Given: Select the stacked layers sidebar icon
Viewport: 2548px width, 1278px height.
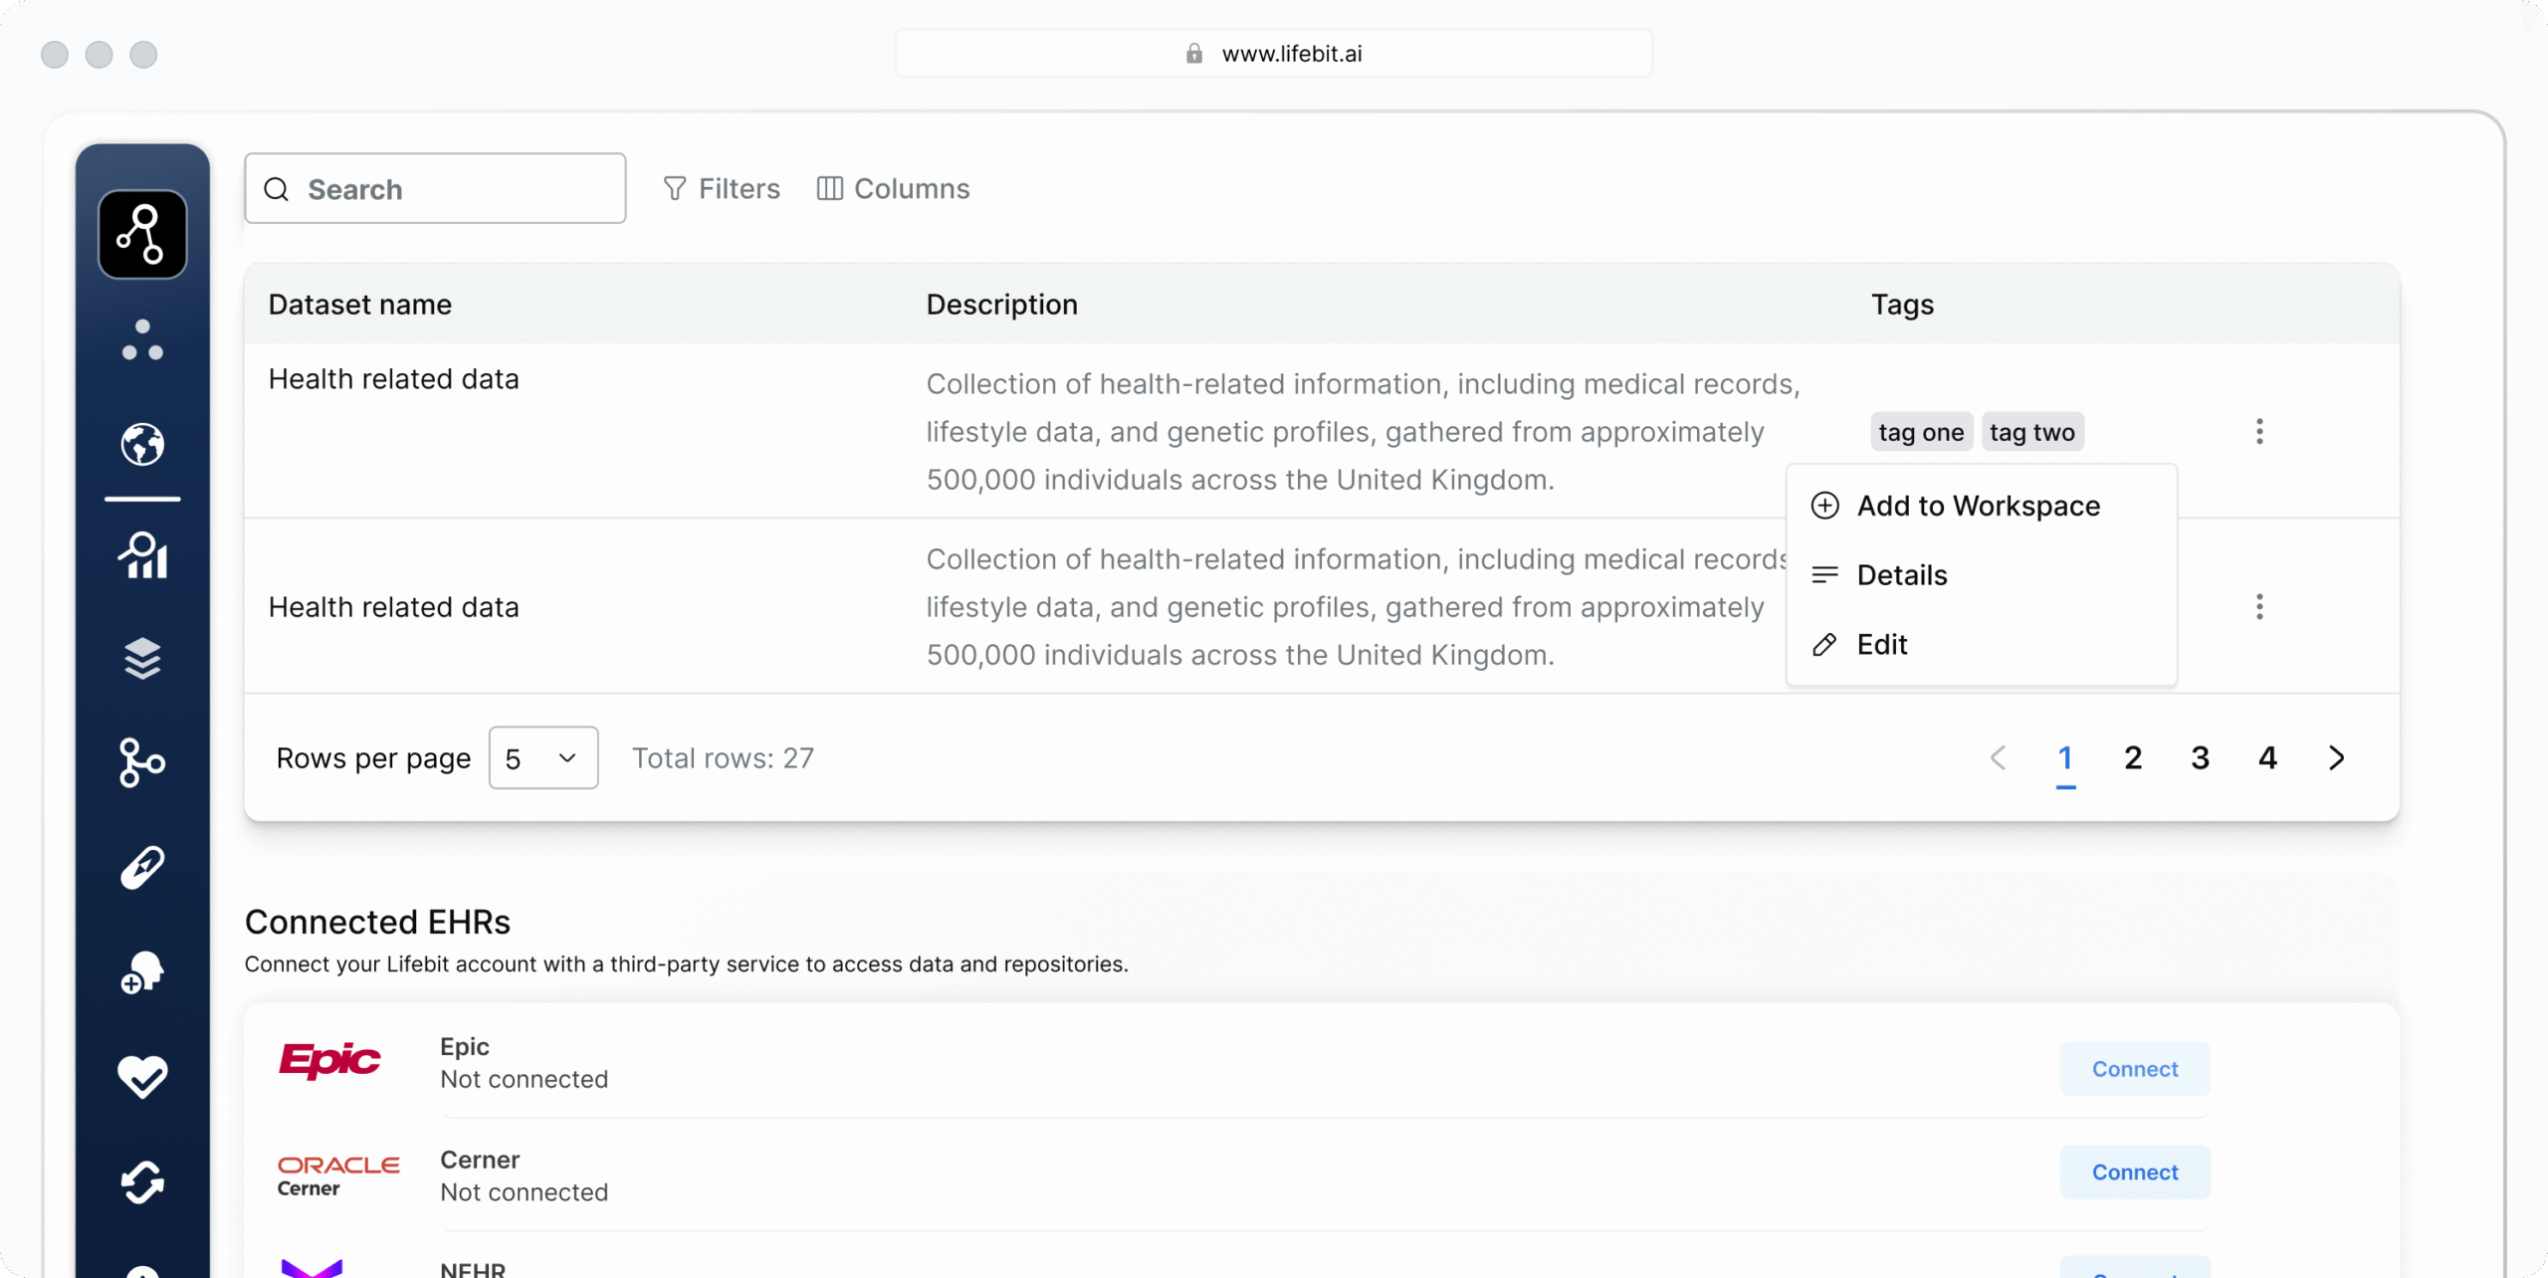Looking at the screenshot, I should point(142,658).
